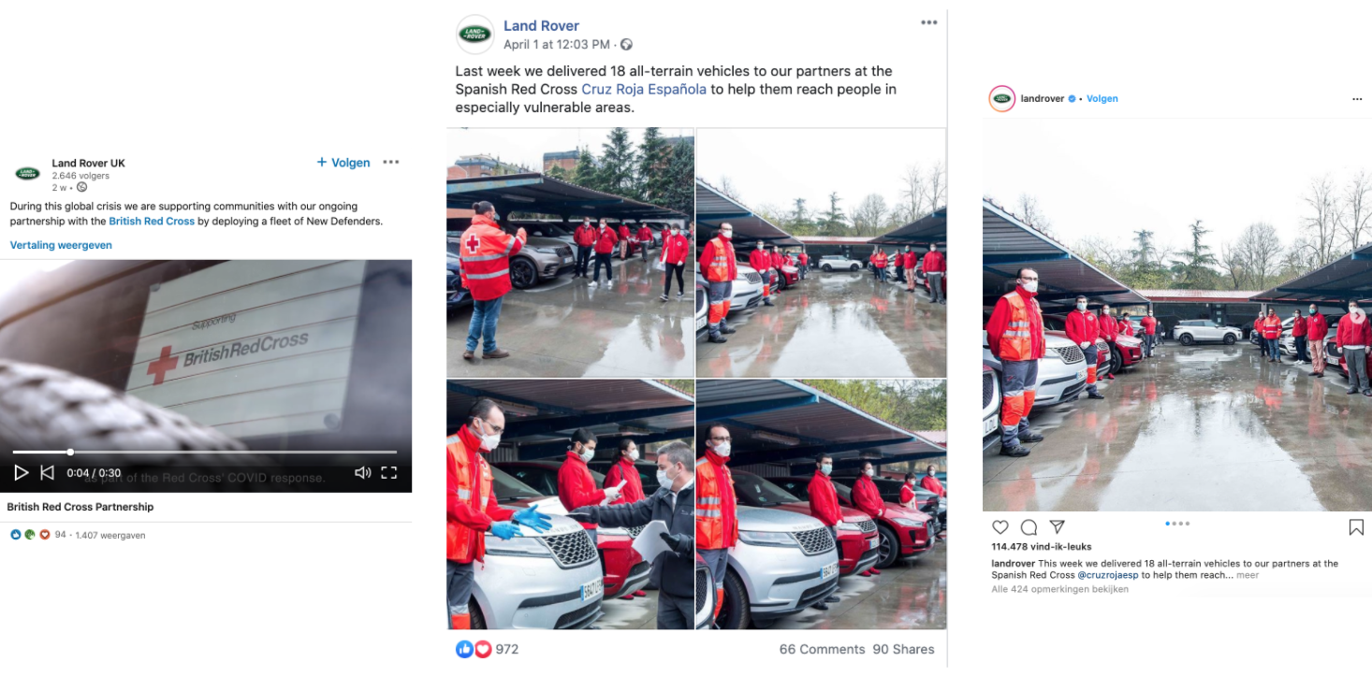Image resolution: width=1372 pixels, height=676 pixels.
Task: Open the Facebook post options menu
Action: (928, 22)
